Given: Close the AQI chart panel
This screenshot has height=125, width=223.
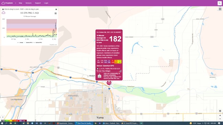Looking at the screenshot, I should tap(56, 9).
